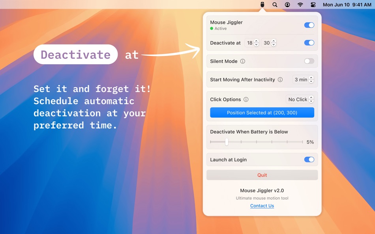Click the 5% battery value
This screenshot has width=375, height=234.
click(x=310, y=142)
